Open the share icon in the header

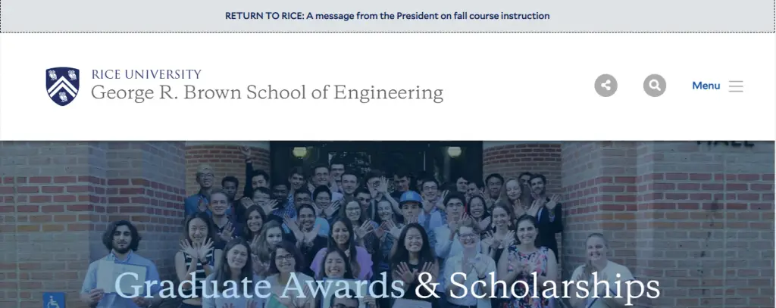coord(605,86)
